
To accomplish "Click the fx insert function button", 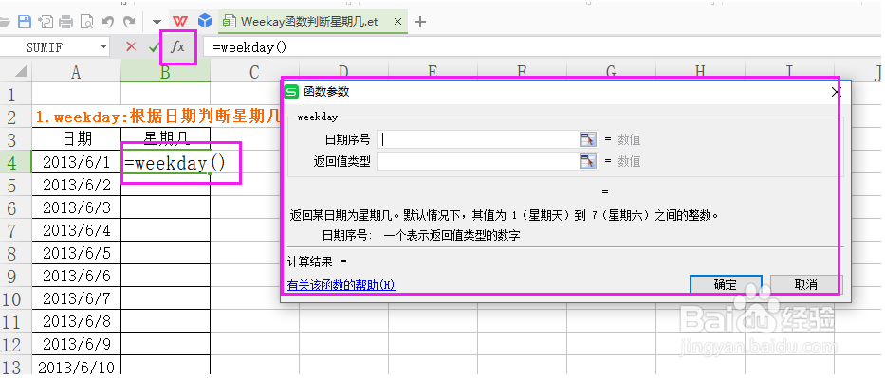I will coord(178,46).
